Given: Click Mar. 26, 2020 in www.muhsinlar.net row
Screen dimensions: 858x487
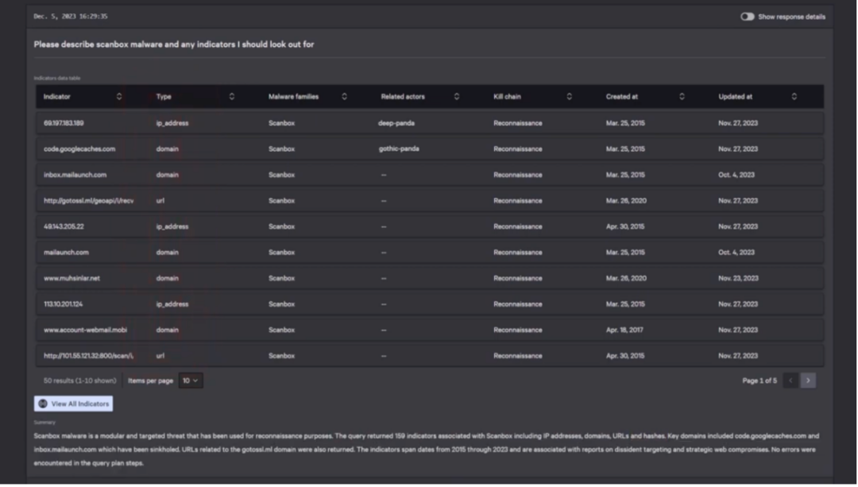Looking at the screenshot, I should pyautogui.click(x=626, y=279).
